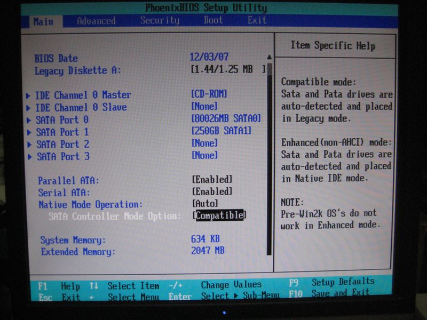Click the CD-ROM value
427x320 pixels.
click(209, 94)
